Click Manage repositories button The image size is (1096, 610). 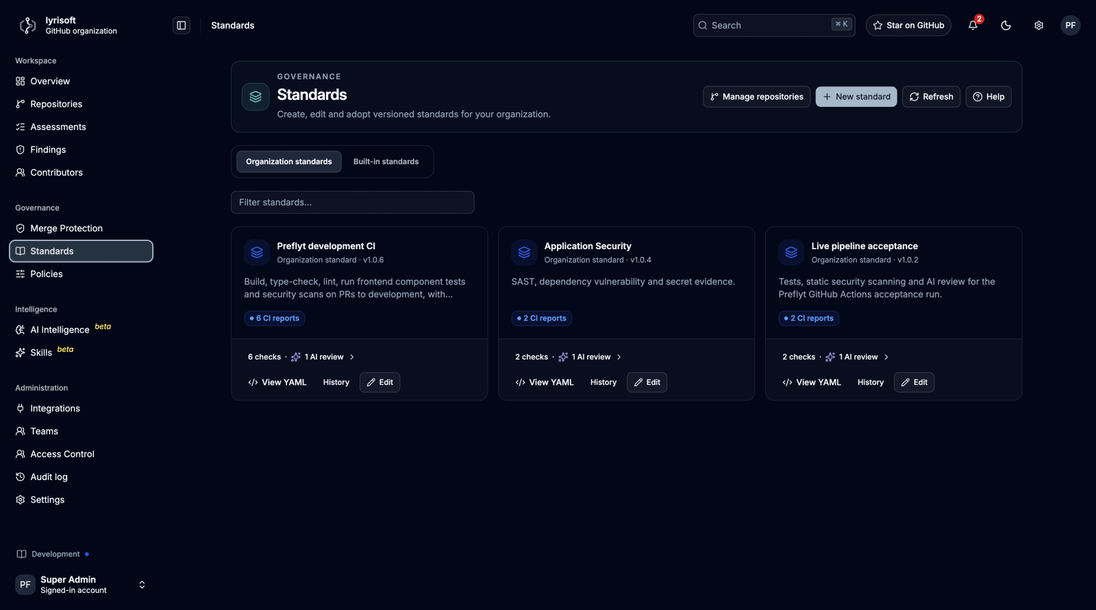coord(756,97)
